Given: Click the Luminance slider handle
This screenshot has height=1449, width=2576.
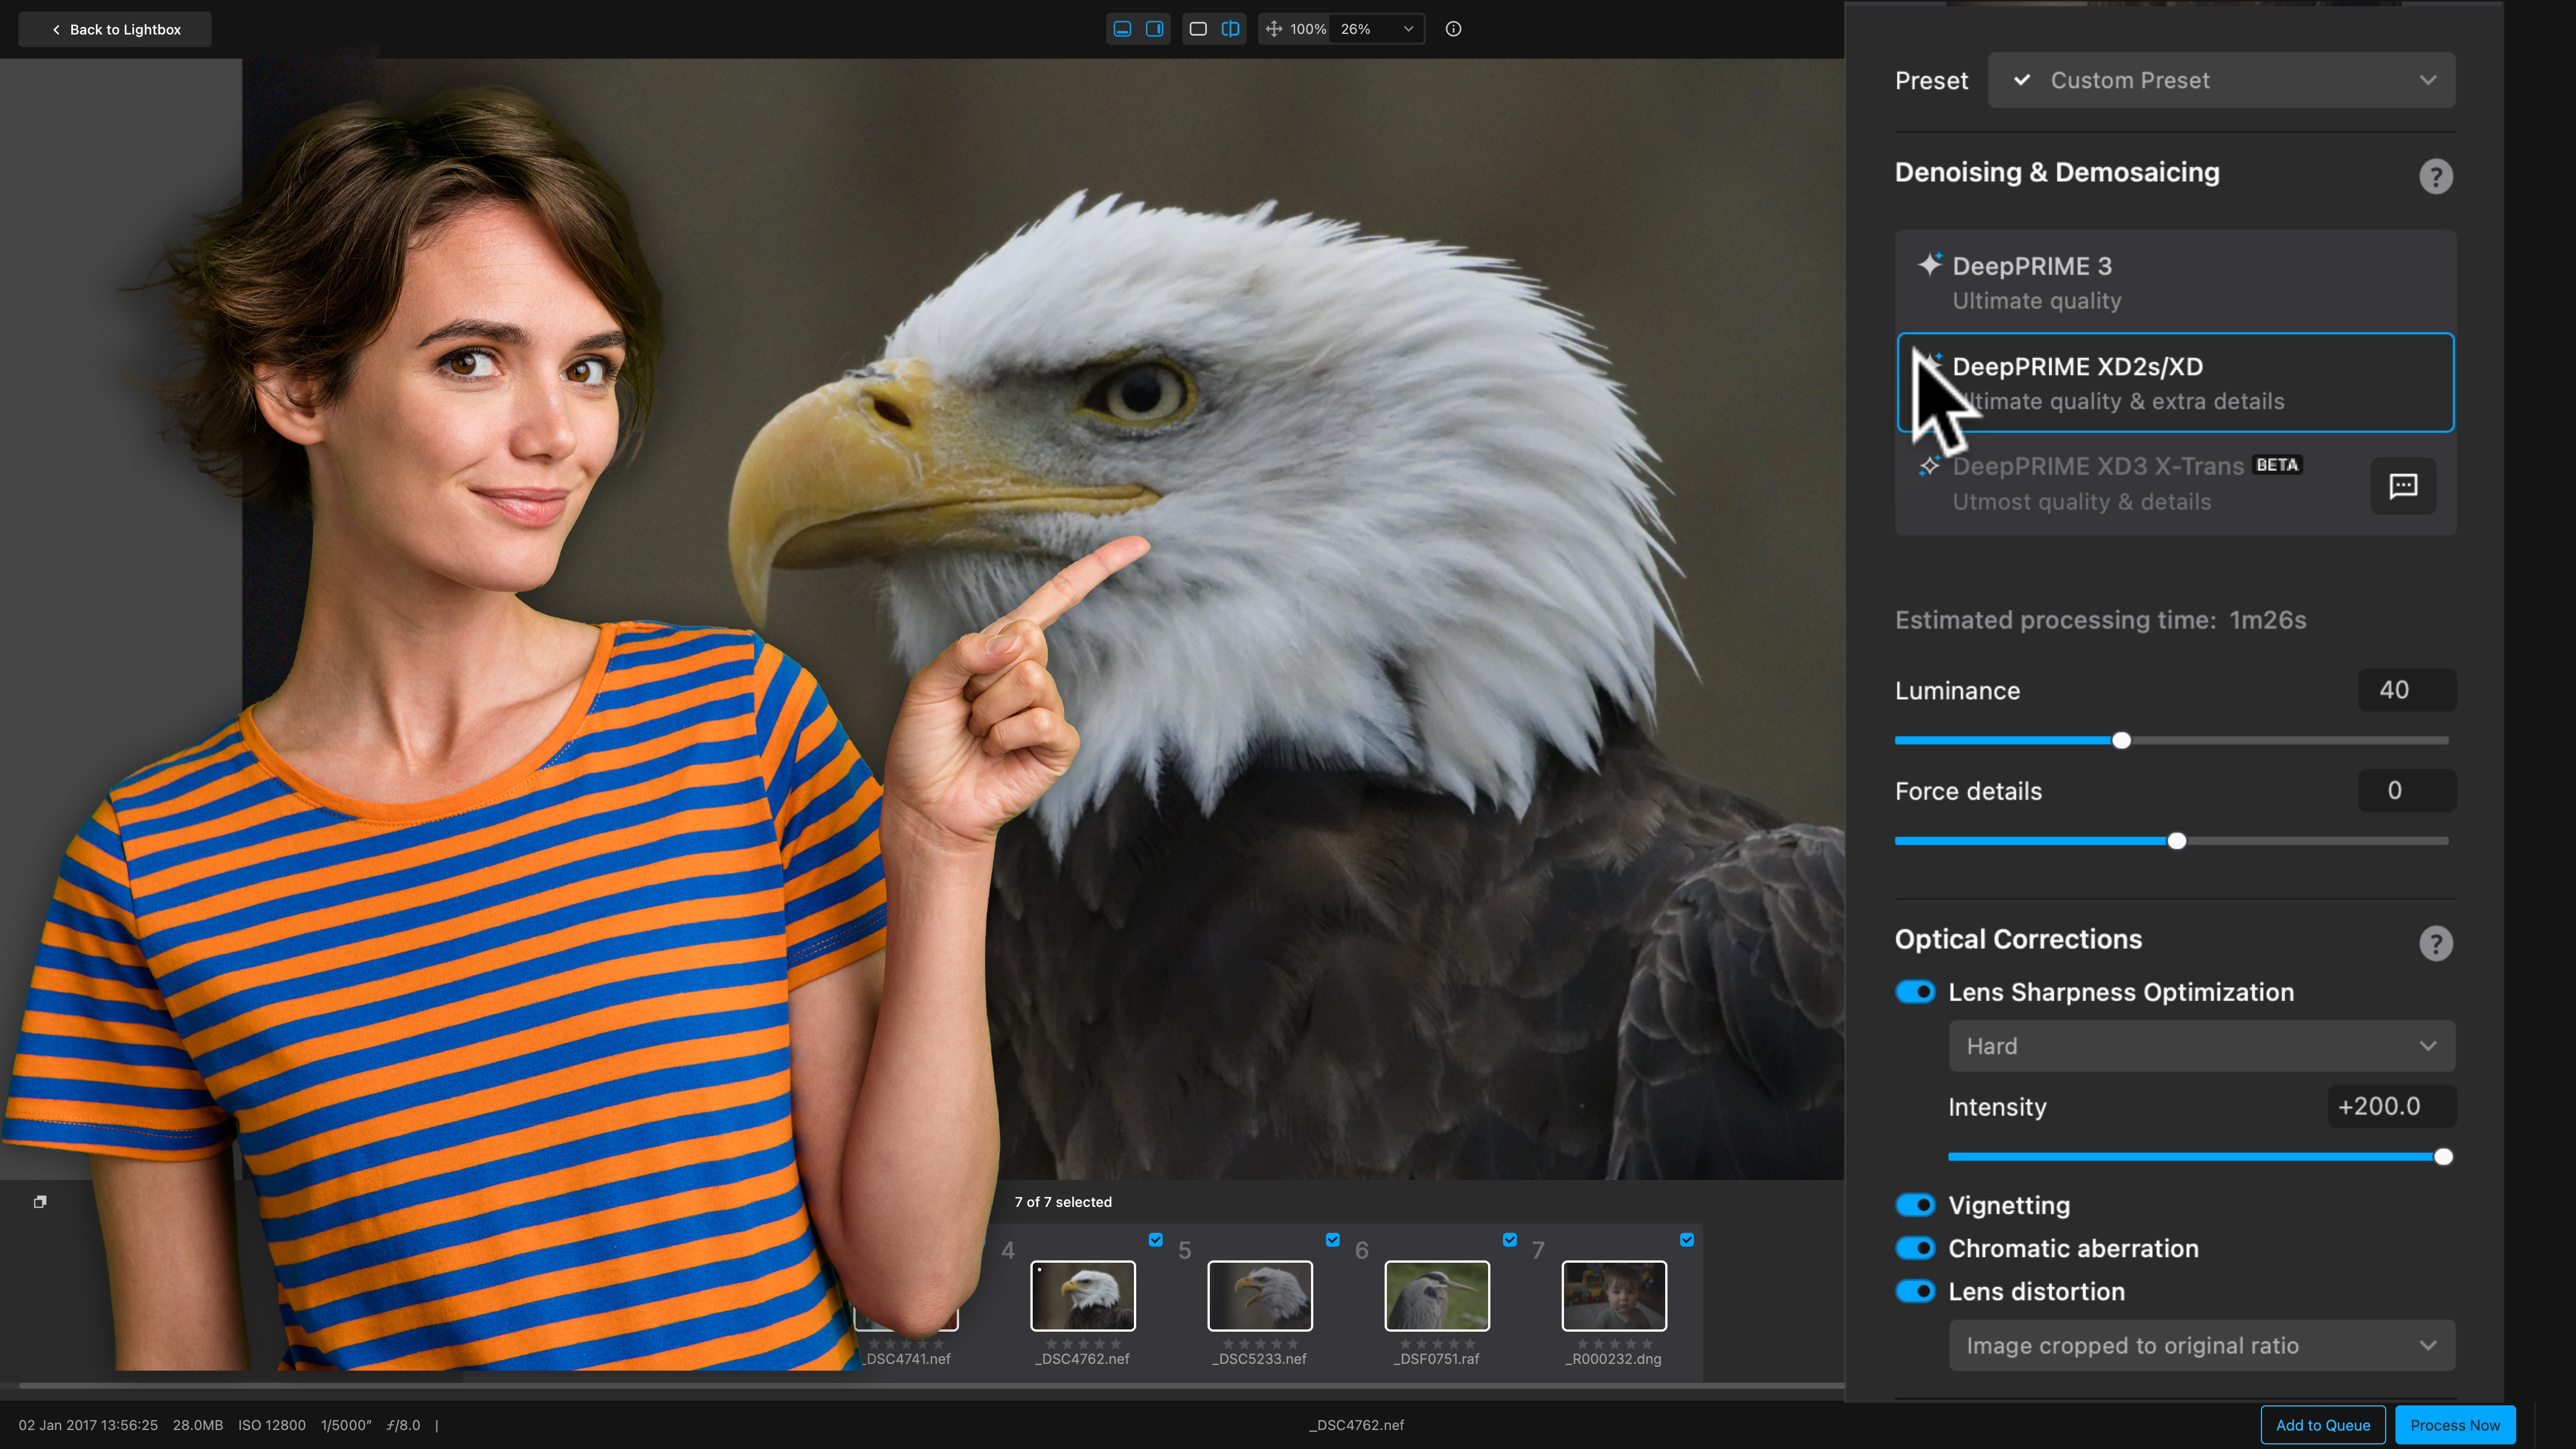Looking at the screenshot, I should 2121,741.
